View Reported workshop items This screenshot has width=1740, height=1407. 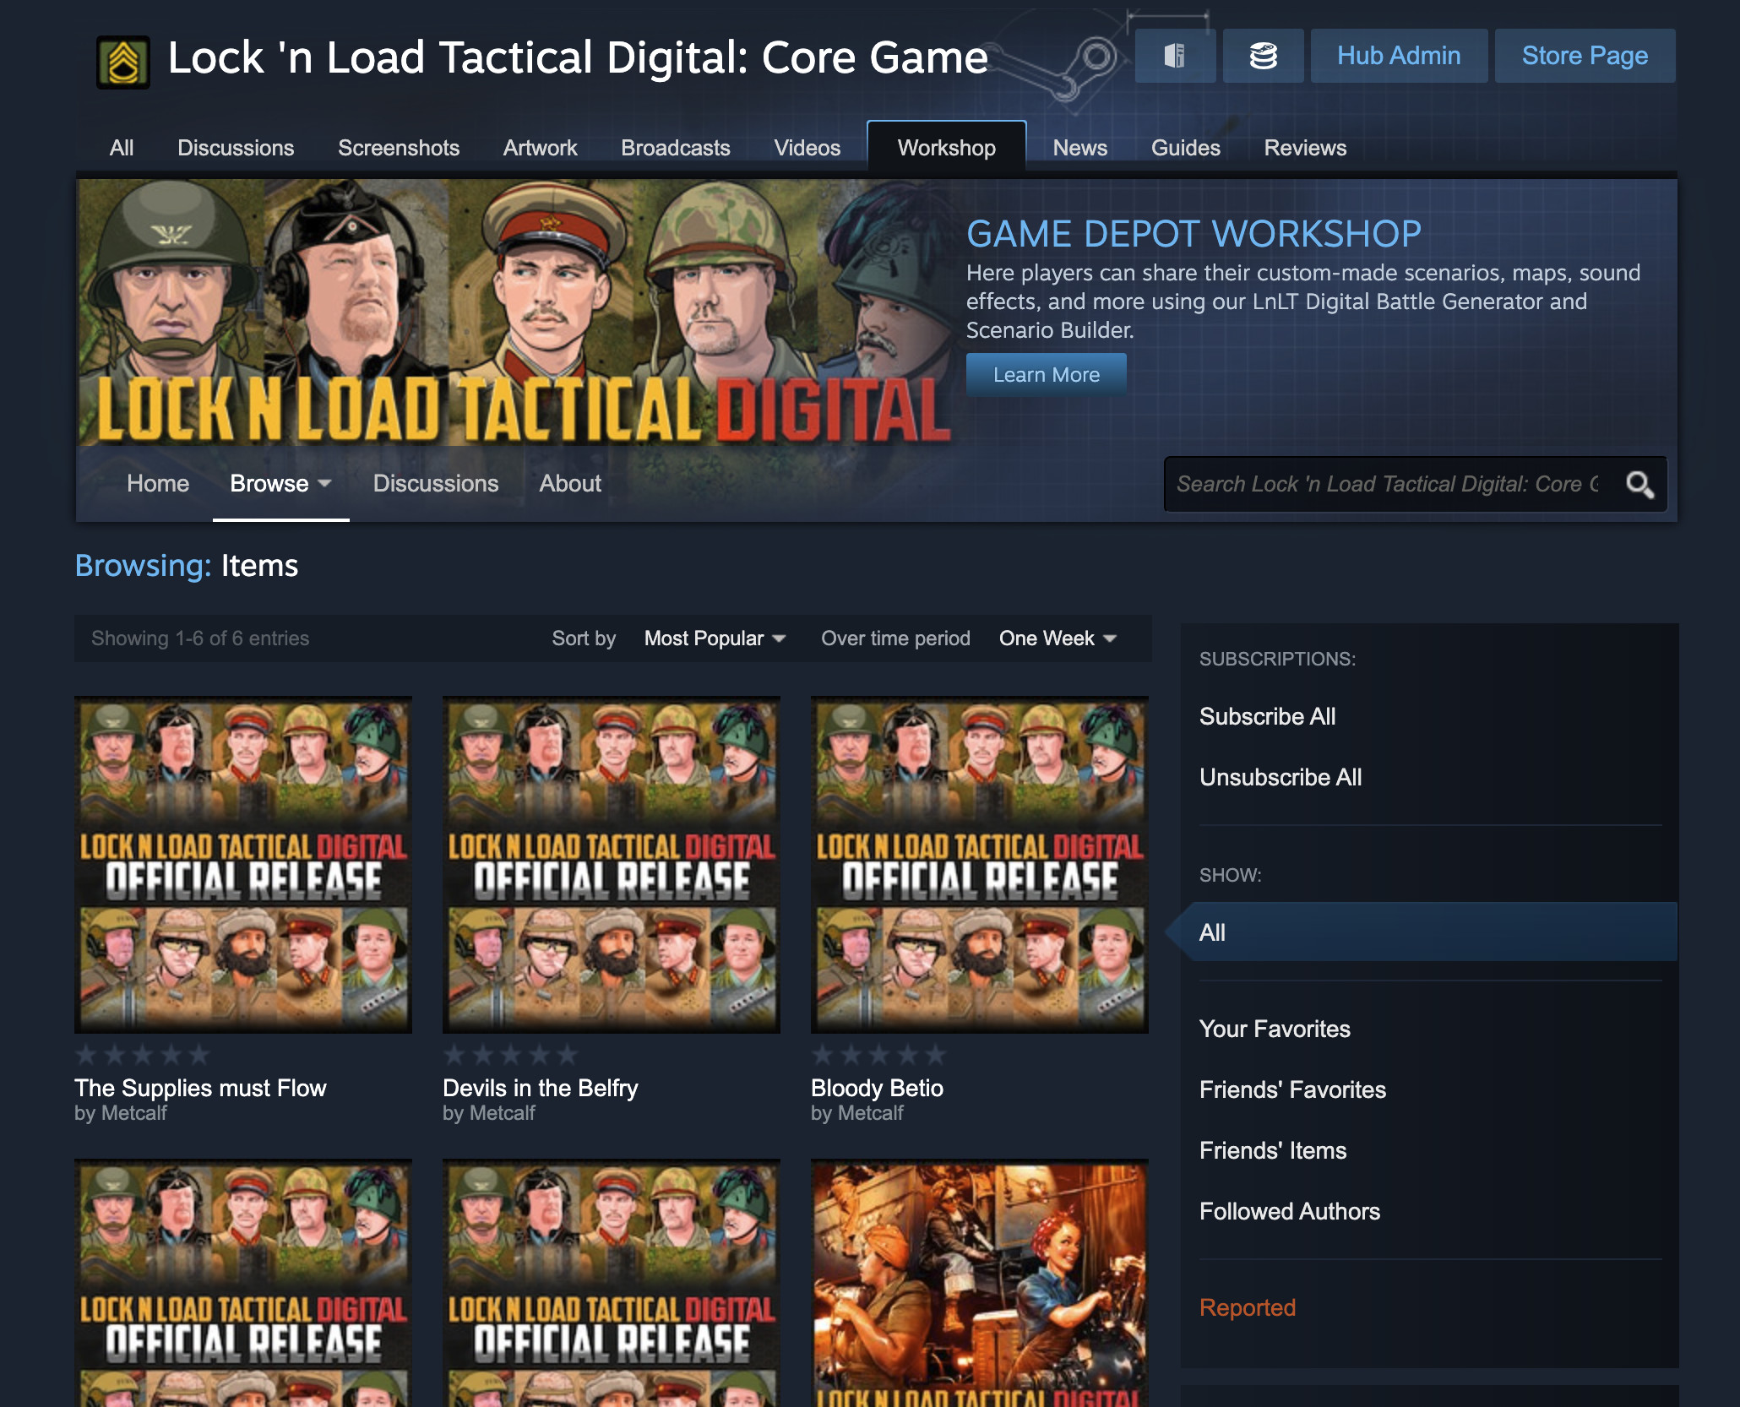1247,1307
